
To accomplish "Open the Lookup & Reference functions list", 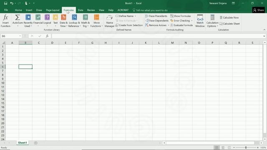I will (74, 21).
